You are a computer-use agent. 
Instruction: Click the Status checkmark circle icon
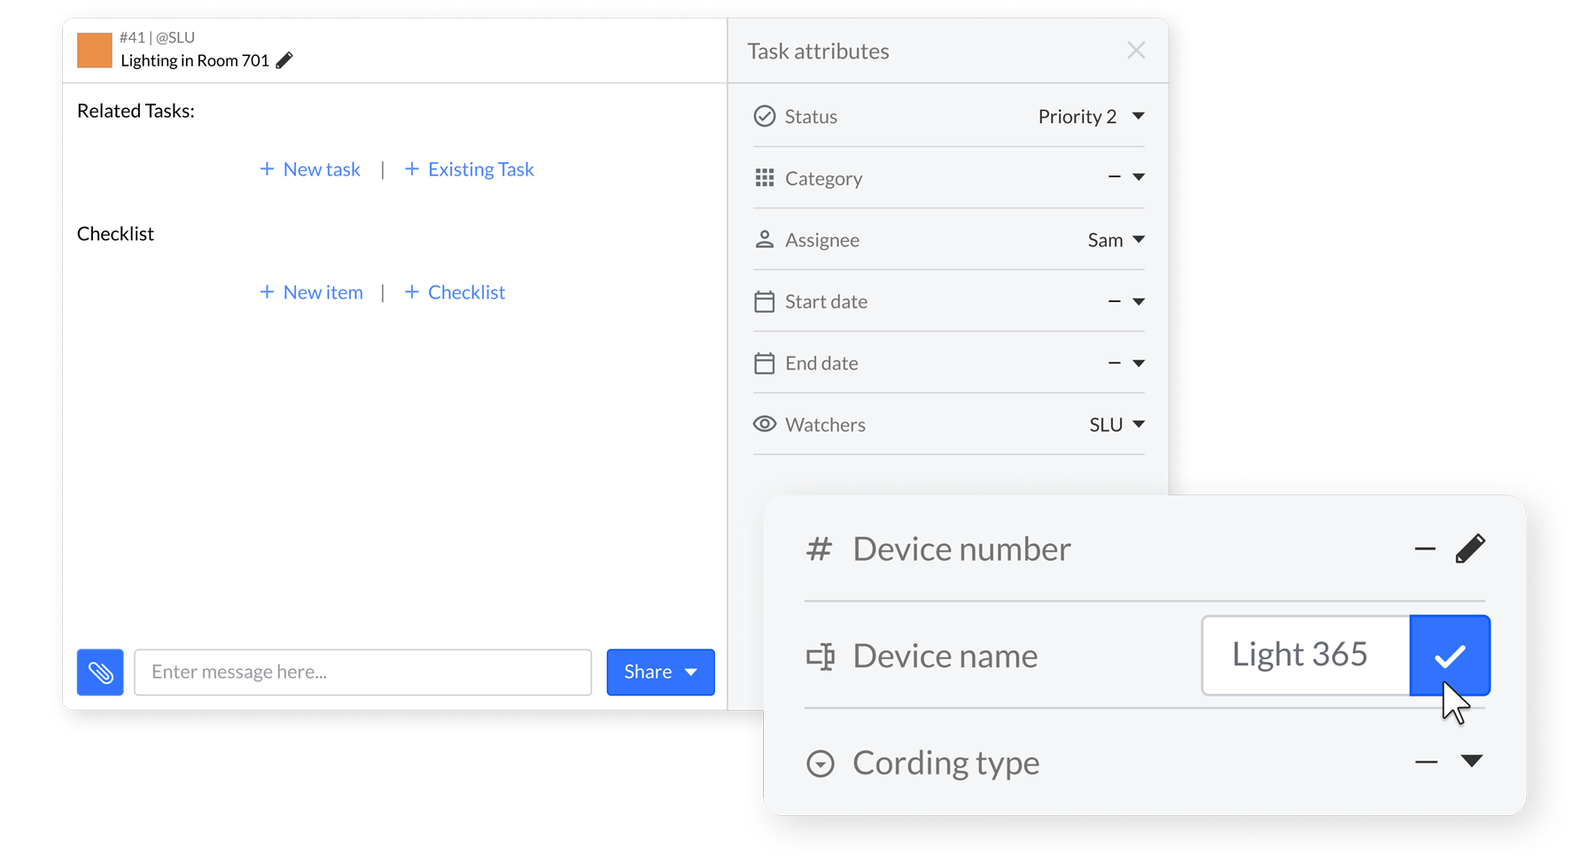(764, 116)
